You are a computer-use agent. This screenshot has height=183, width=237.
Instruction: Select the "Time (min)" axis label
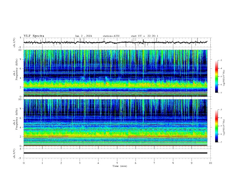[120, 166]
